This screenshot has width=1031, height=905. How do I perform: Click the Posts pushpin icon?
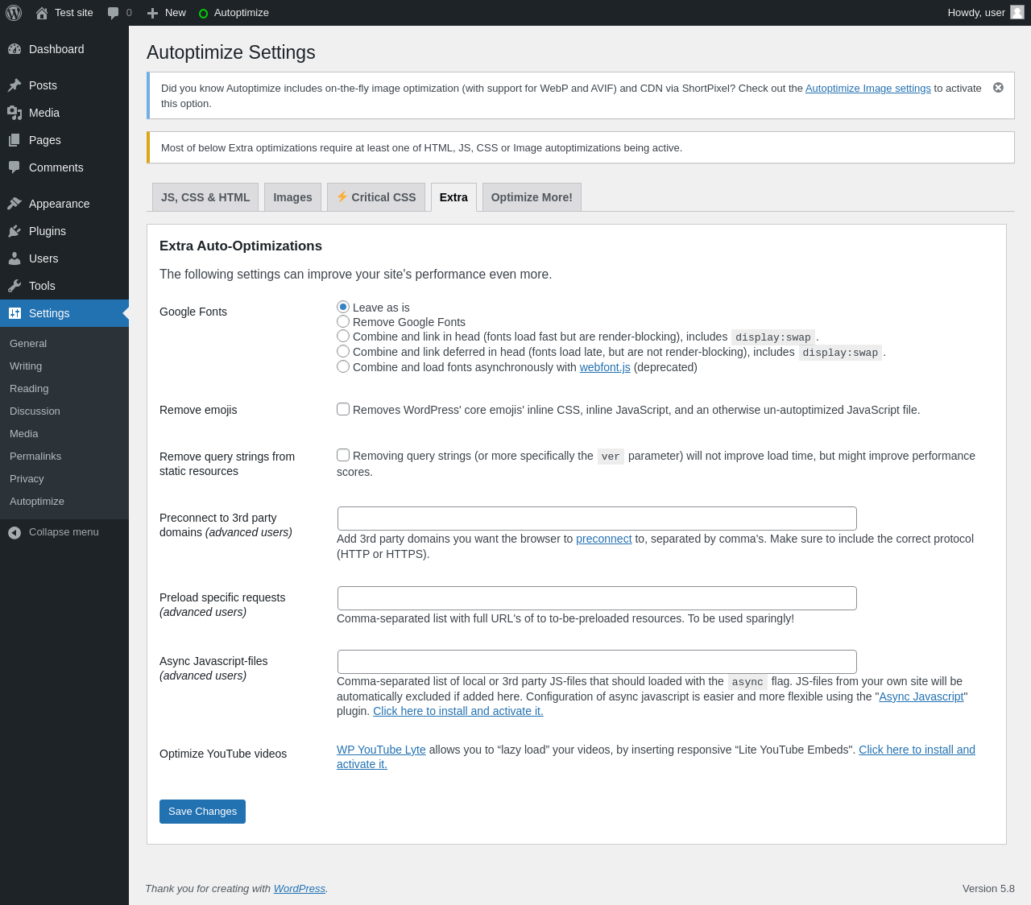point(14,85)
